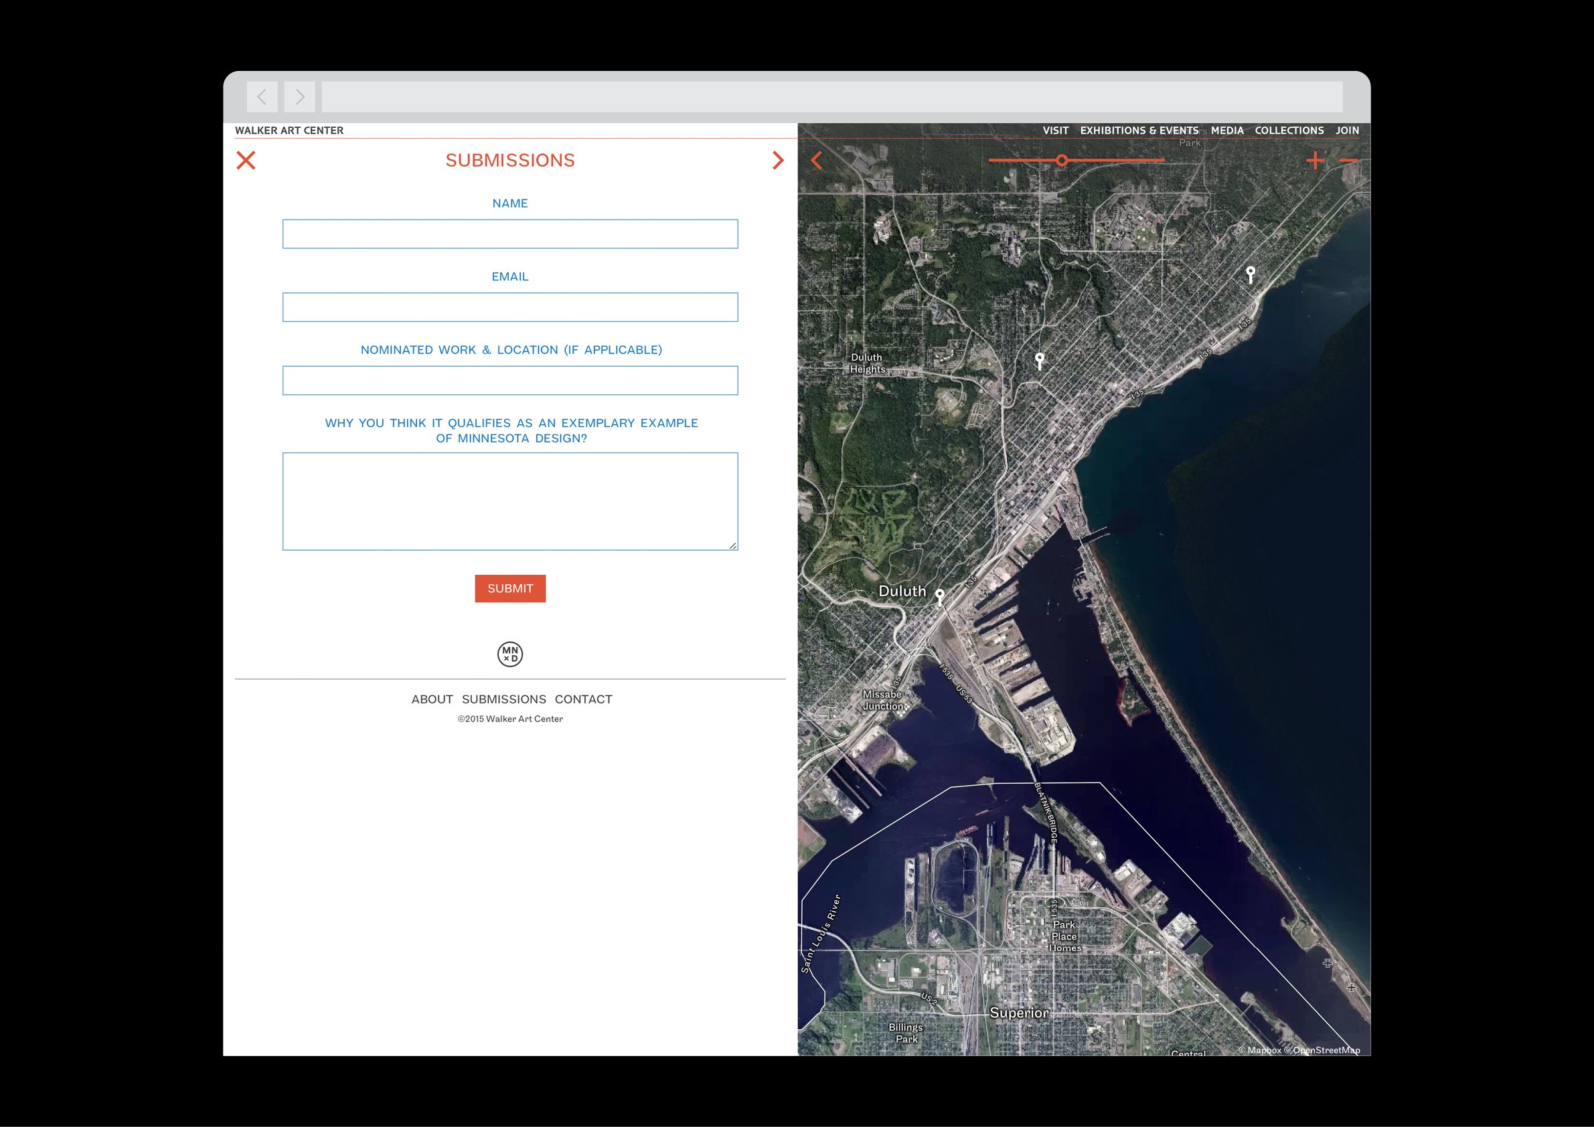Viewport: 1594px width, 1127px height.
Task: Open the Visit menu item
Action: 1055,131
